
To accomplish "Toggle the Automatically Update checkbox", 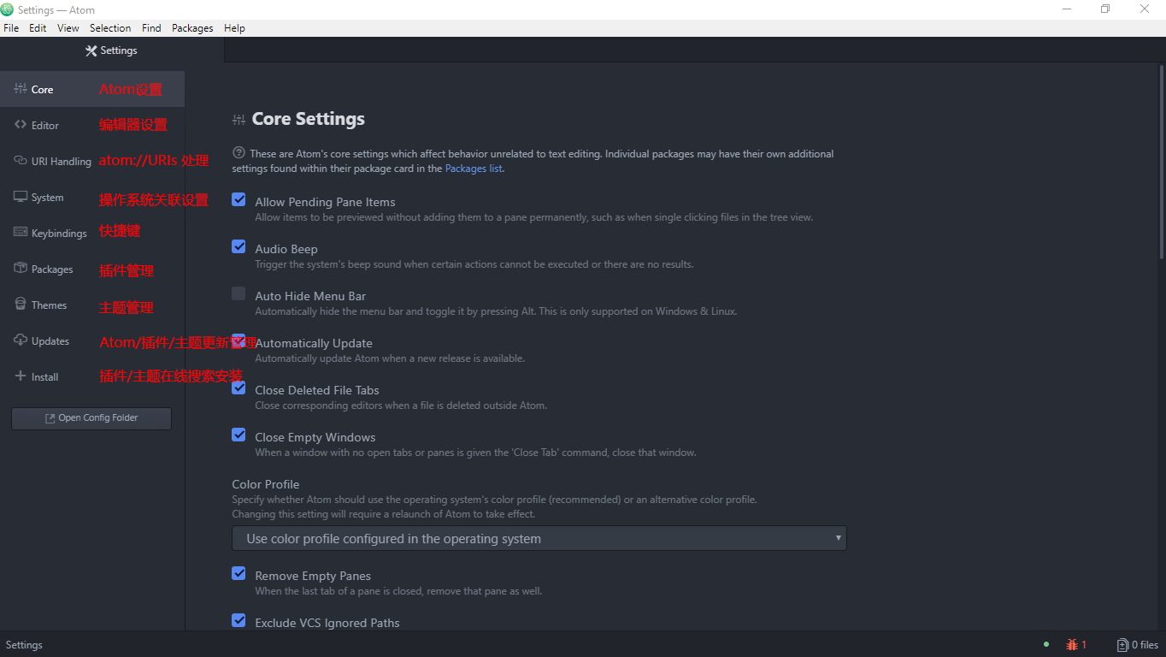I will 238,340.
